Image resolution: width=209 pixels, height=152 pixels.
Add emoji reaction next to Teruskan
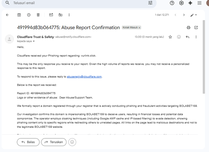72,142
